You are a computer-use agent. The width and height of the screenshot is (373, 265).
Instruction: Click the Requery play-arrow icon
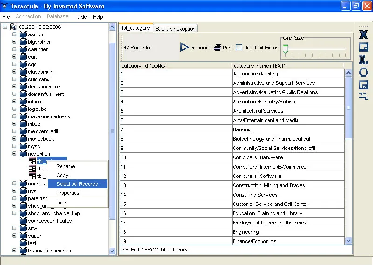point(185,48)
